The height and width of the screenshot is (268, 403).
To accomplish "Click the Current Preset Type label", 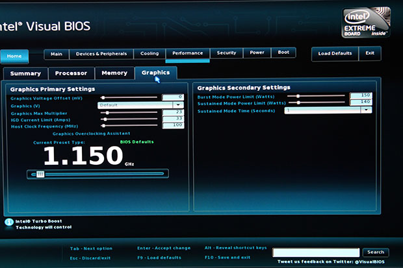I will coord(59,143).
